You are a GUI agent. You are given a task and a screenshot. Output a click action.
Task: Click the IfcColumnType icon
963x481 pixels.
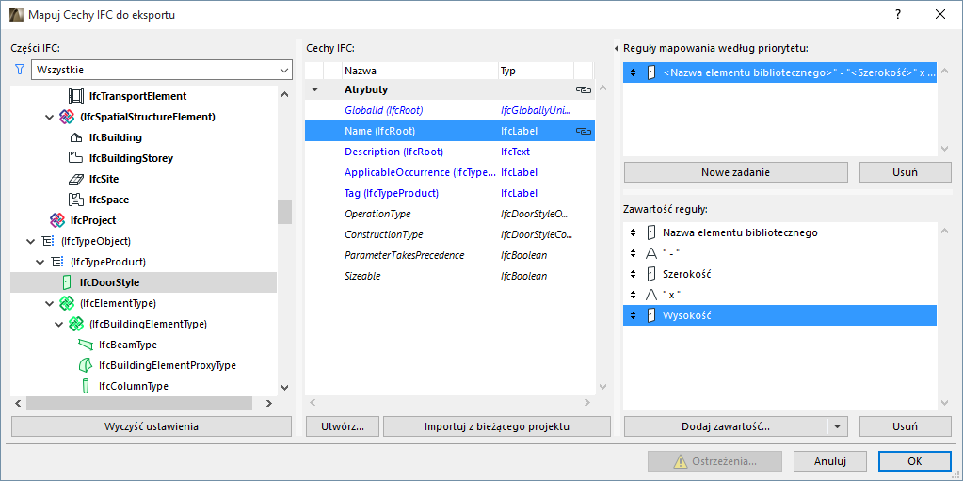point(86,386)
